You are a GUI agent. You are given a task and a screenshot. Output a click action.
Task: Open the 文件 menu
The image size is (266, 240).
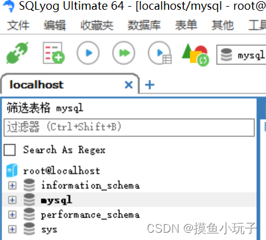click(x=18, y=26)
